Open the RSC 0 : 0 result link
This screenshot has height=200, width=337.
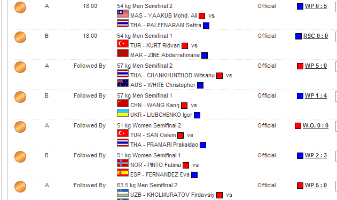point(316,36)
